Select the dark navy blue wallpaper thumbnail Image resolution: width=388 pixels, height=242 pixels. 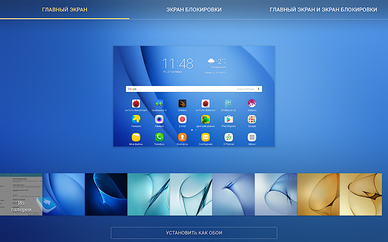(106, 194)
